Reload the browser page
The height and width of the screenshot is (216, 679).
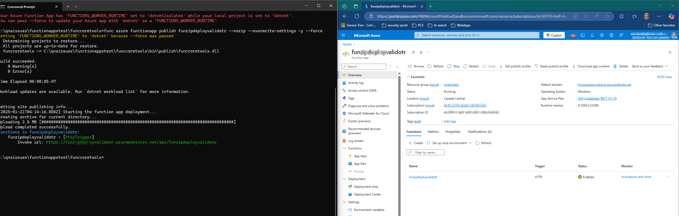coord(357,16)
